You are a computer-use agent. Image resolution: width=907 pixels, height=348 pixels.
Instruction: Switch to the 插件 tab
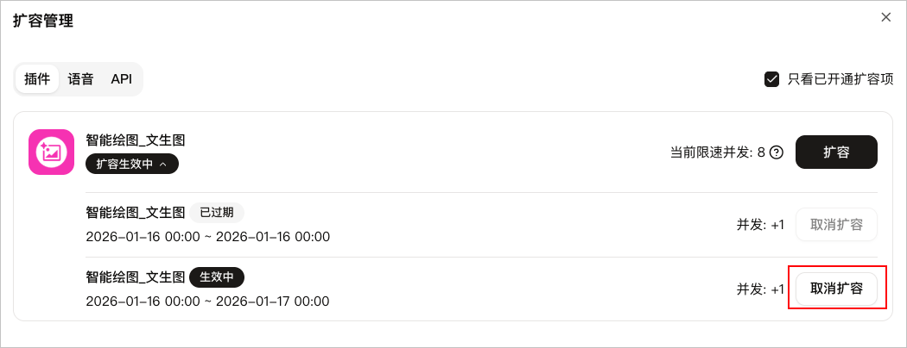[37, 79]
